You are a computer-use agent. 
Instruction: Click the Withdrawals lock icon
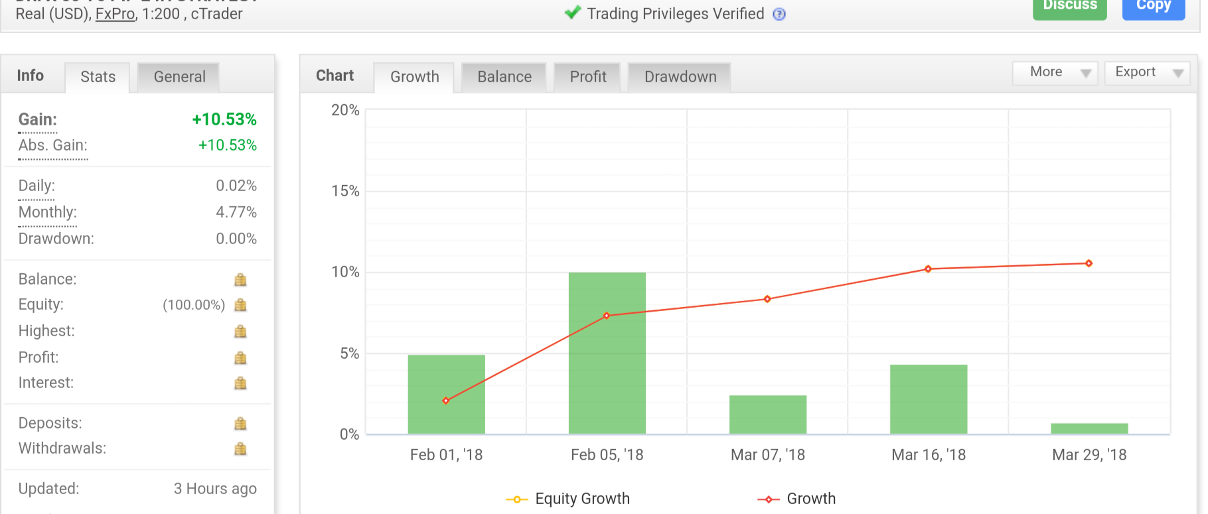point(240,449)
